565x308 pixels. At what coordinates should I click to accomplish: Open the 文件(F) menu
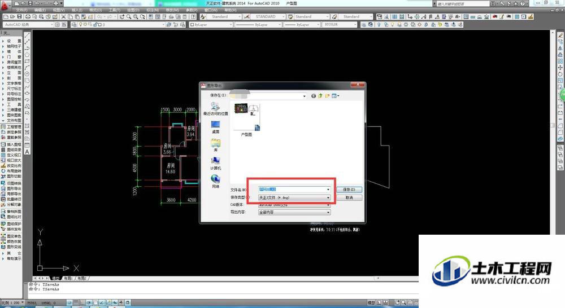coord(22,10)
